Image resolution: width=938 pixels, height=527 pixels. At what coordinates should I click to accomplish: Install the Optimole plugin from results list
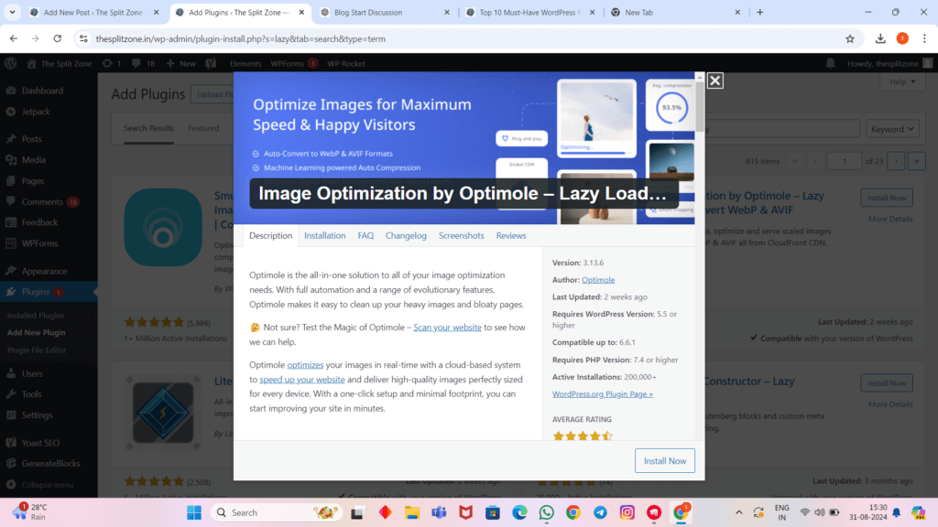click(x=887, y=198)
